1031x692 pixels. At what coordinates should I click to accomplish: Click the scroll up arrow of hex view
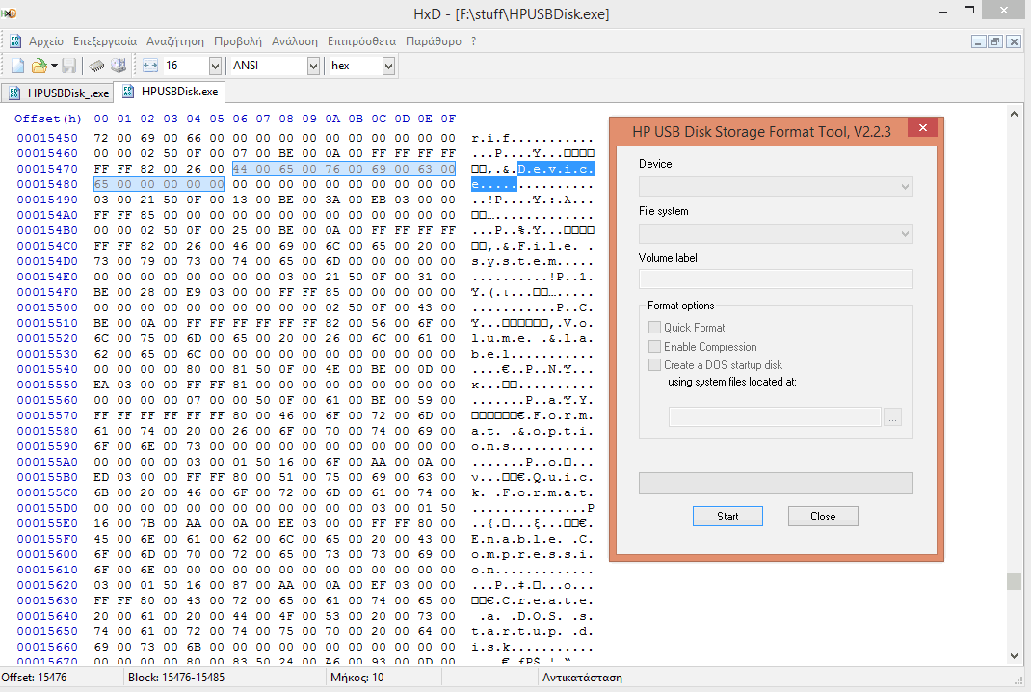[x=1014, y=114]
